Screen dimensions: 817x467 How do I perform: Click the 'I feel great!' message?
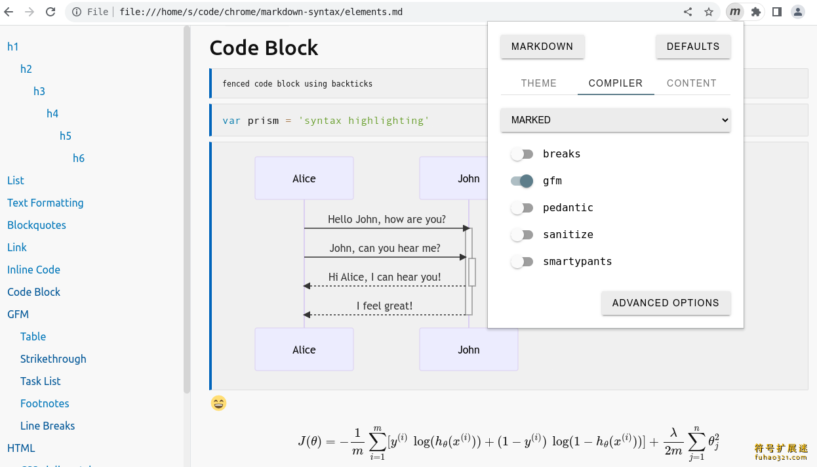click(385, 306)
